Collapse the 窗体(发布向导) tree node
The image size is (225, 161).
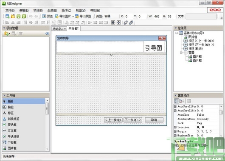177,33
